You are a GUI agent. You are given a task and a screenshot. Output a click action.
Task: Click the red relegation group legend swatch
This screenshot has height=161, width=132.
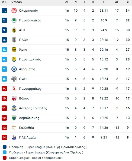pyautogui.click(x=5, y=158)
